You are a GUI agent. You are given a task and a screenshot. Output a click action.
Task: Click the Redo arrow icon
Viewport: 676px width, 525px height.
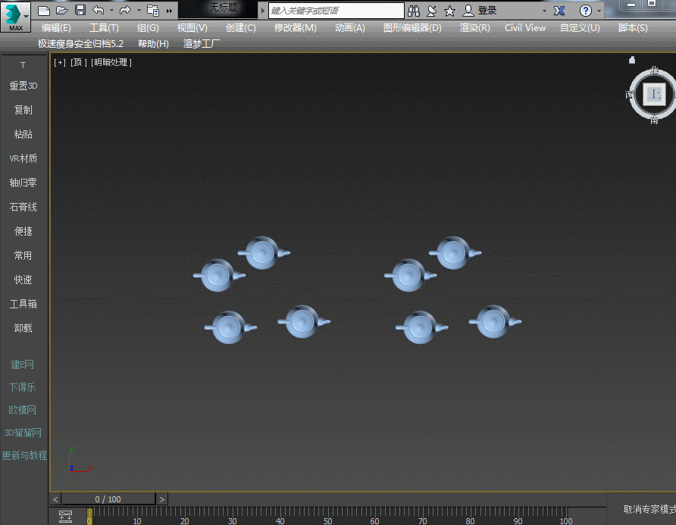click(125, 11)
